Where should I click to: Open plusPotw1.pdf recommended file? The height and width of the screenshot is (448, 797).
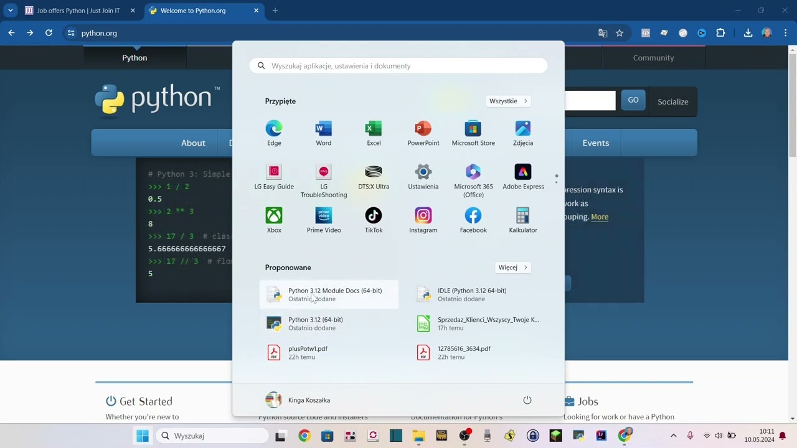pyautogui.click(x=329, y=353)
